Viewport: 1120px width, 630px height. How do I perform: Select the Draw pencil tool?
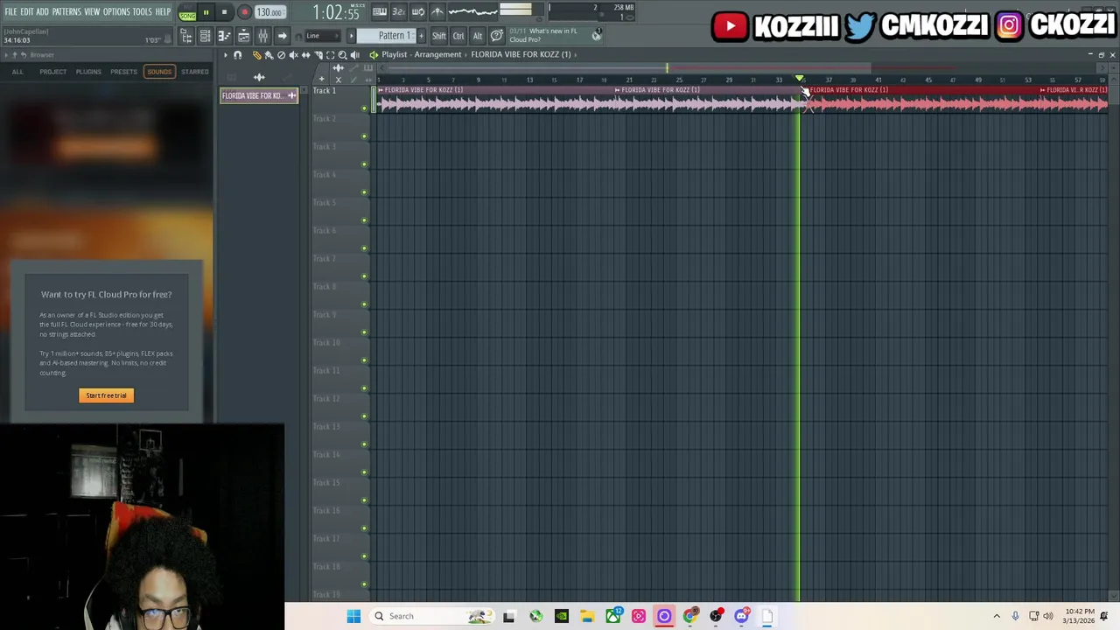pyautogui.click(x=256, y=55)
